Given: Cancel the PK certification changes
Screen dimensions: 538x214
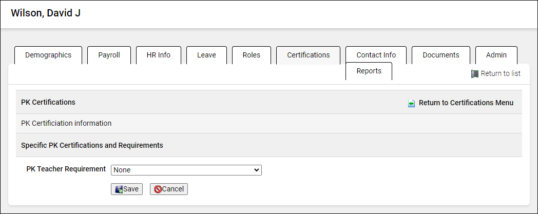Looking at the screenshot, I should coord(169,189).
